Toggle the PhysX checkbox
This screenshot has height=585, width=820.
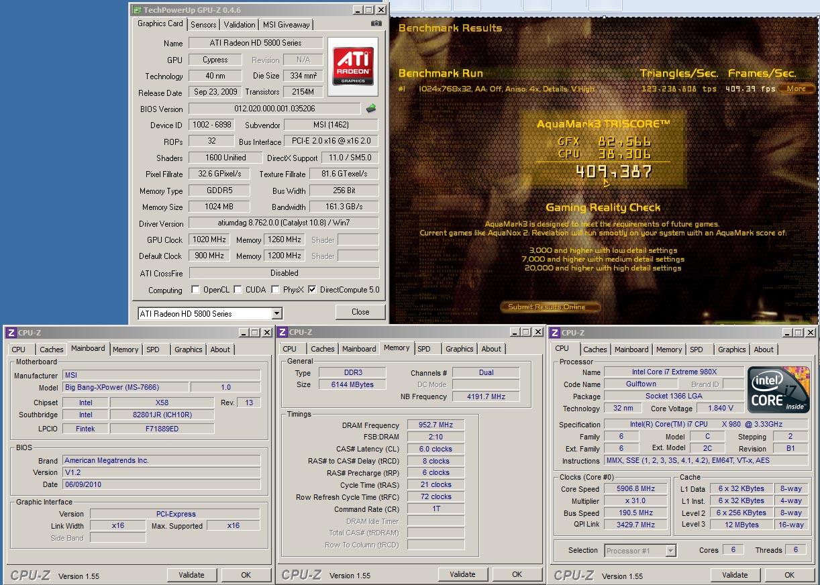275,290
